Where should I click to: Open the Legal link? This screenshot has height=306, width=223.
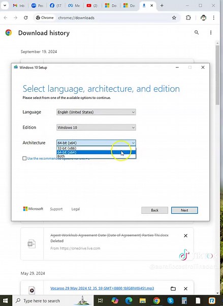point(76,209)
